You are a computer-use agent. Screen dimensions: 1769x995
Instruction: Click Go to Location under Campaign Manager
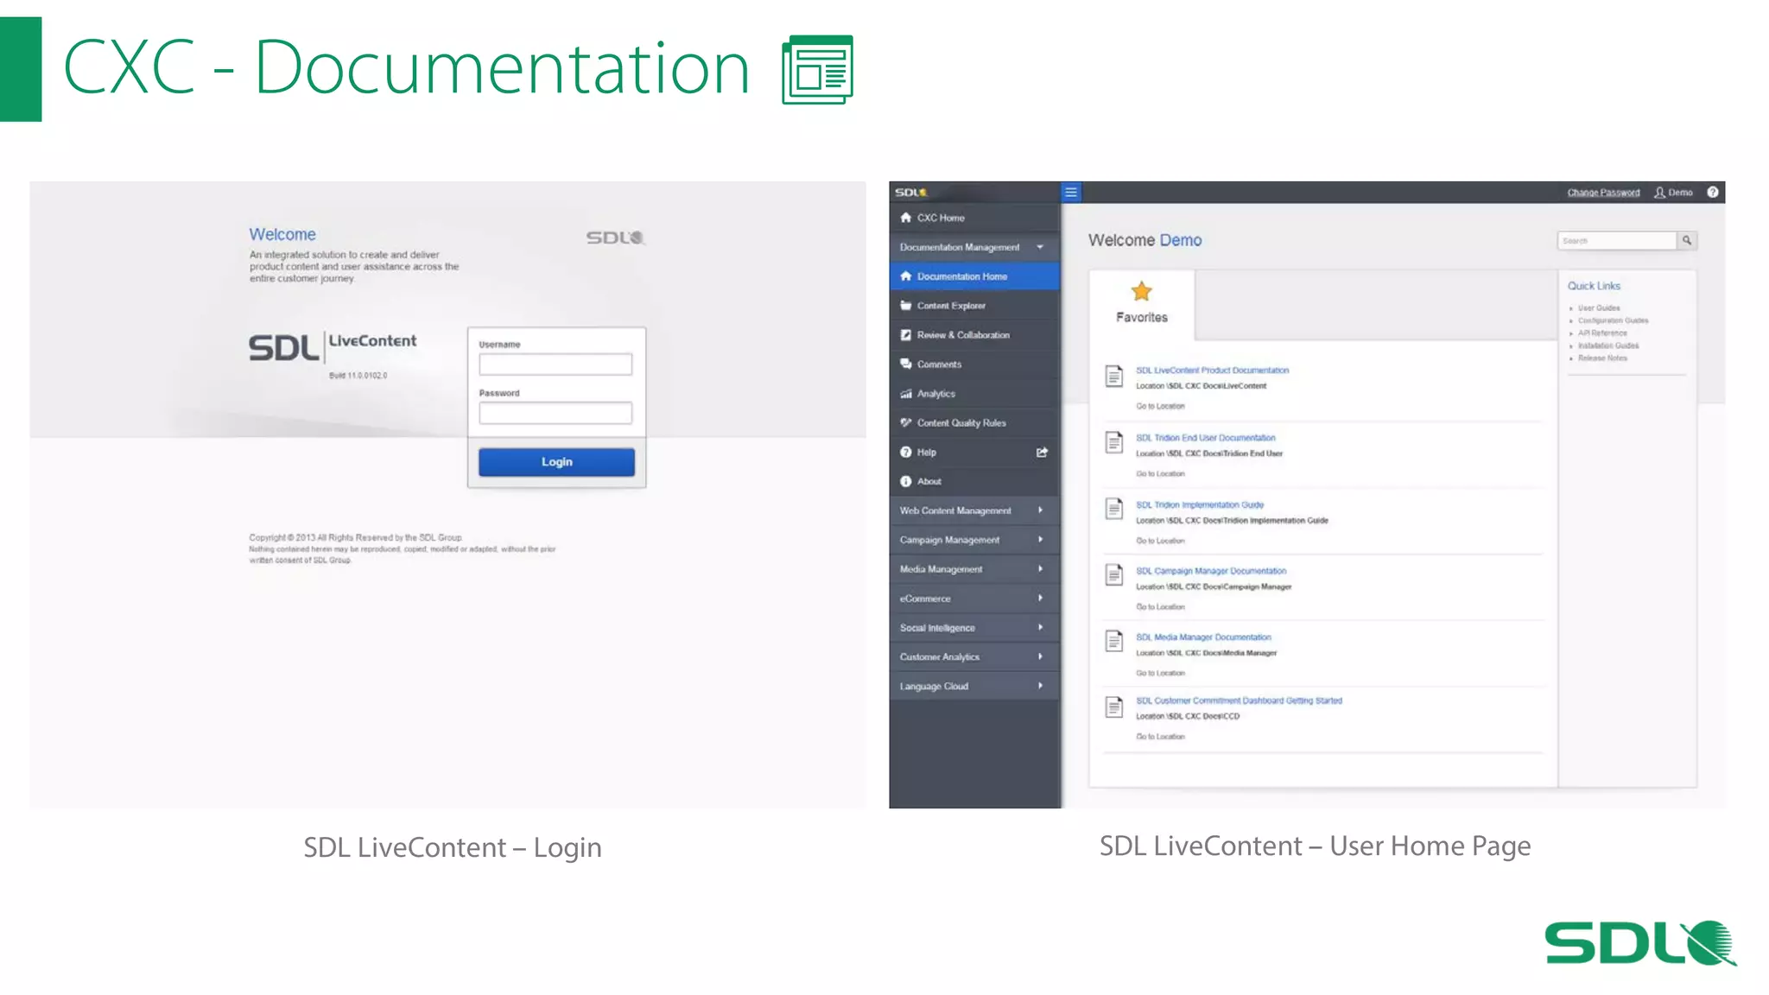(1160, 607)
